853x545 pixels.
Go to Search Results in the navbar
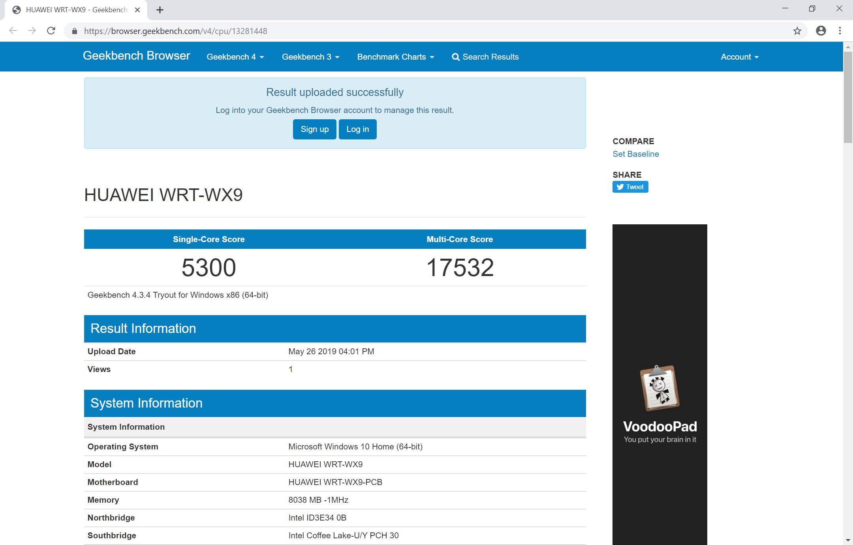coord(485,57)
